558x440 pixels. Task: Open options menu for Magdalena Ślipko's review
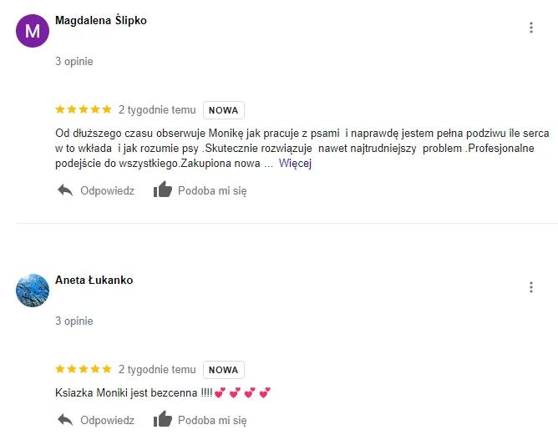click(x=531, y=28)
